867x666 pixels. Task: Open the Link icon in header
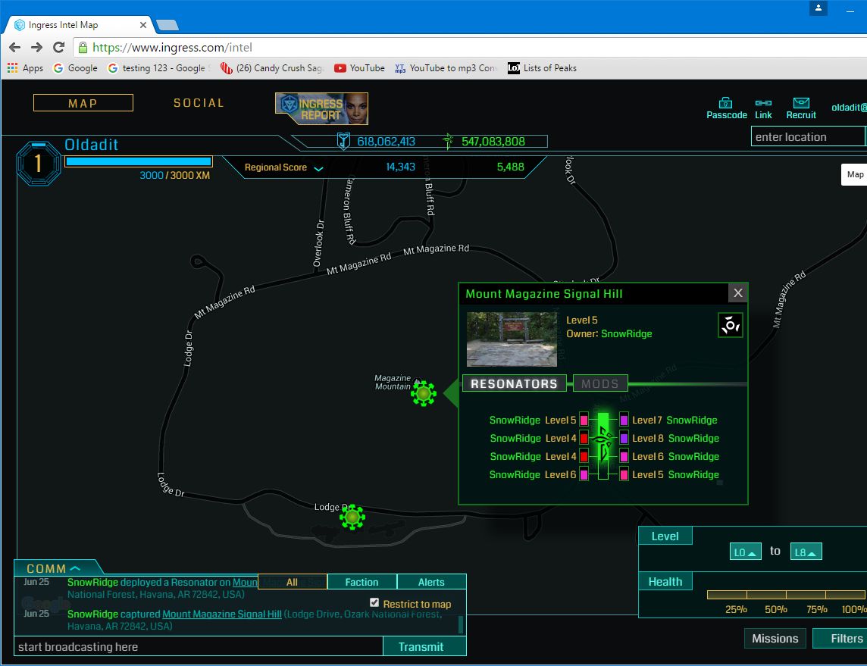763,103
